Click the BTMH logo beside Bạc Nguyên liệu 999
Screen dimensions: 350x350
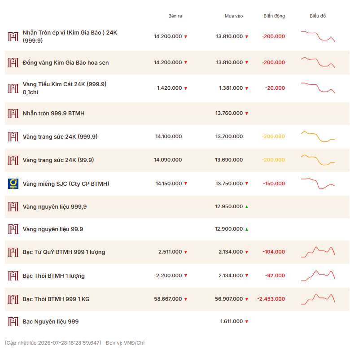(x=13, y=322)
